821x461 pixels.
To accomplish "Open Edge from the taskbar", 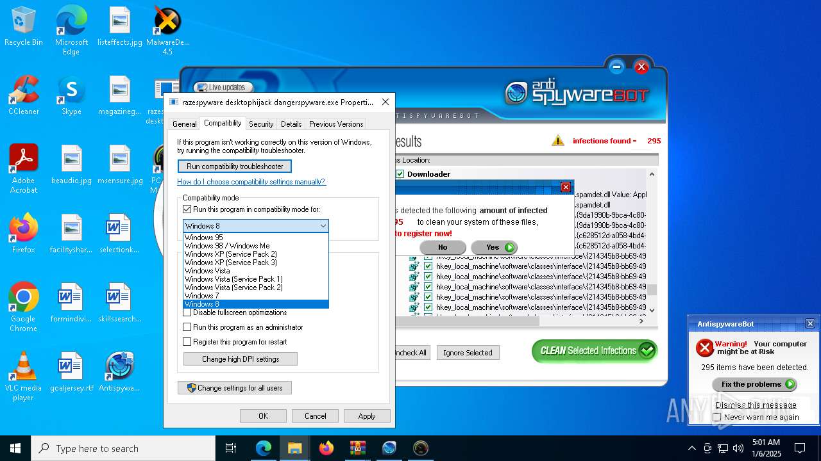I will click(264, 448).
